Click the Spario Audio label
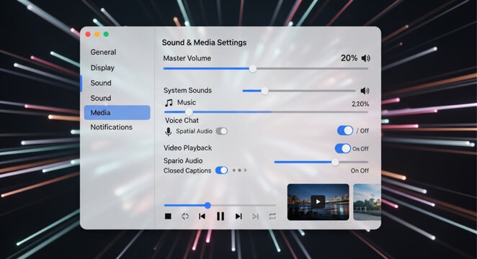477x259 pixels. point(183,160)
